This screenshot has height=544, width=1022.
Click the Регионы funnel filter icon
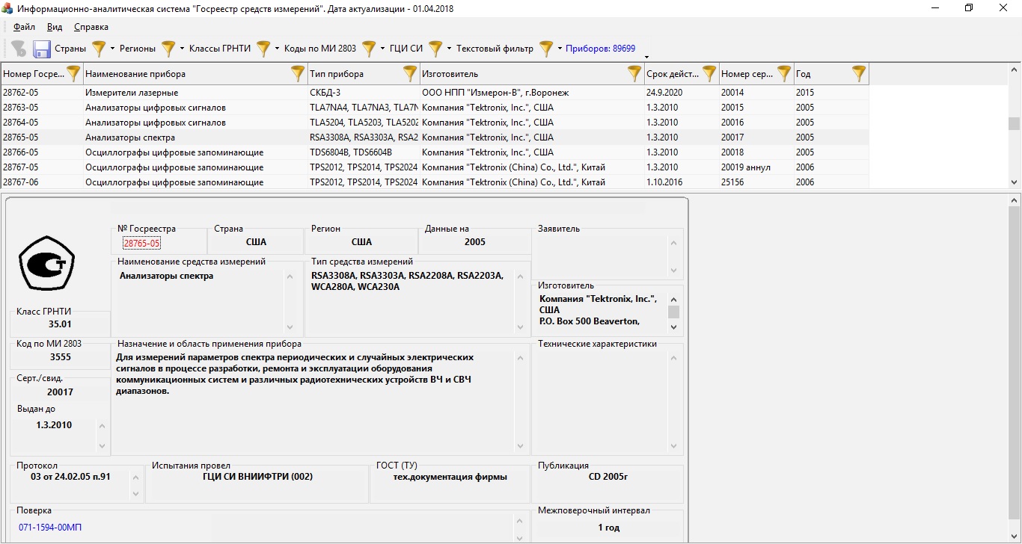(168, 49)
